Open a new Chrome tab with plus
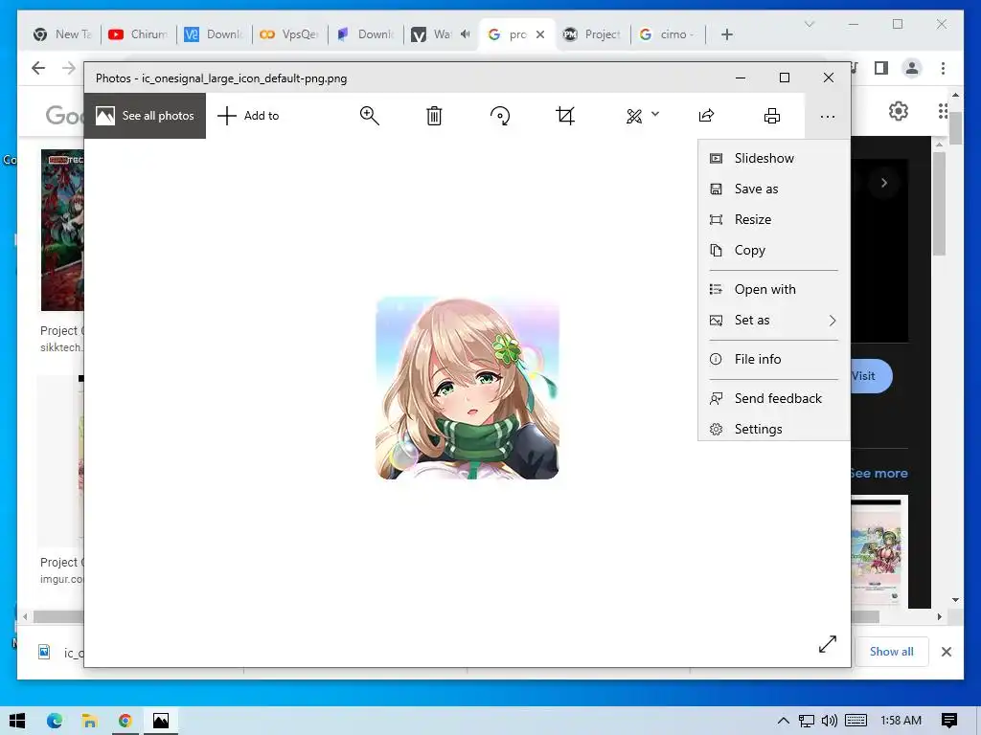Screen dimensions: 981x735 click(x=726, y=34)
